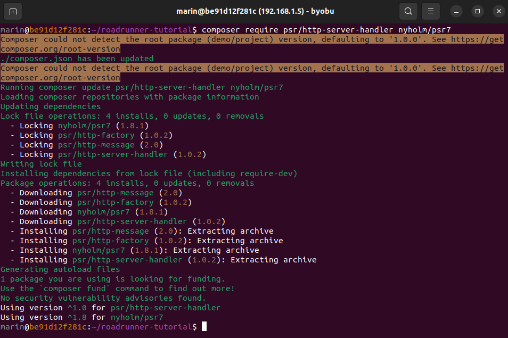Click the 'composer fund' command hint line
Screen dimensions: 508x338
click(118, 288)
